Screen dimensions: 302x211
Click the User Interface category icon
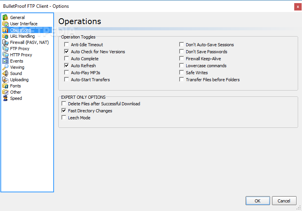pyautogui.click(x=5, y=24)
